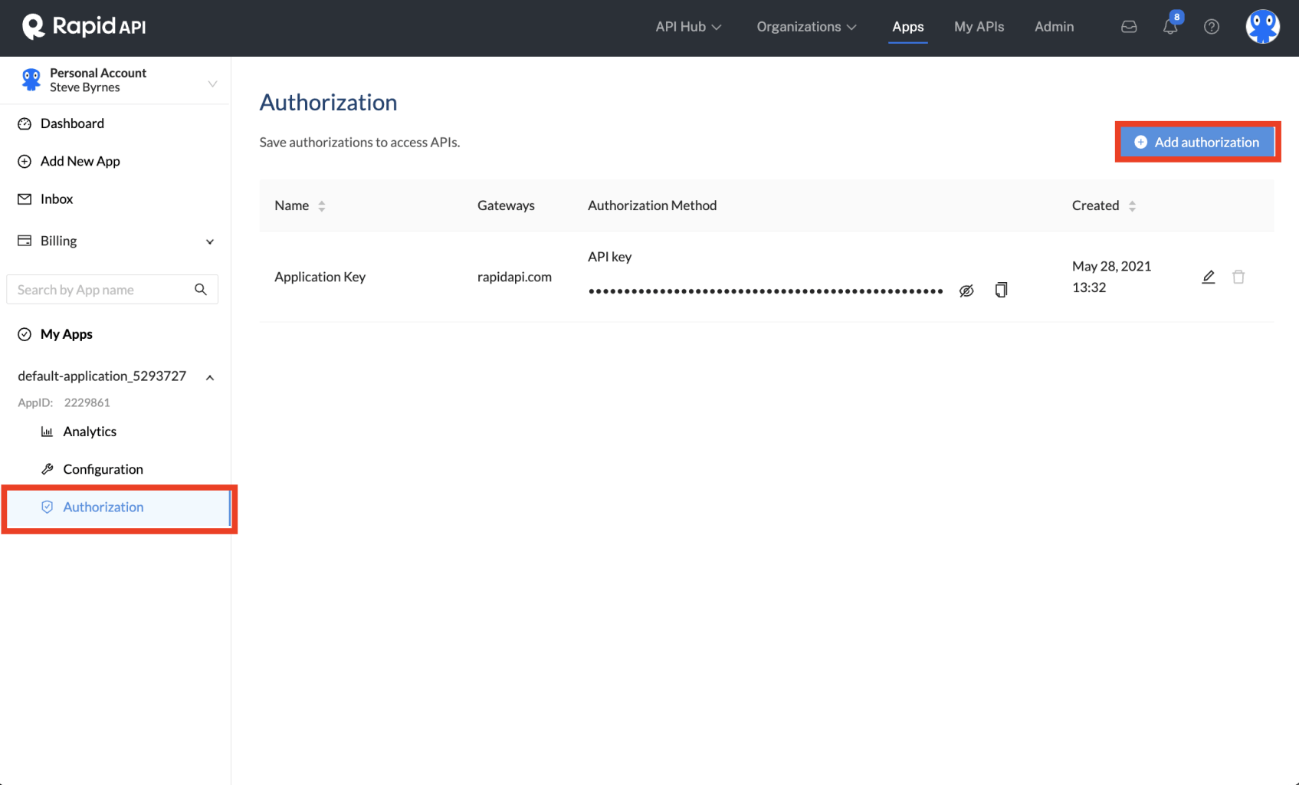Image resolution: width=1299 pixels, height=785 pixels.
Task: Toggle Name column sorting
Action: pos(322,205)
